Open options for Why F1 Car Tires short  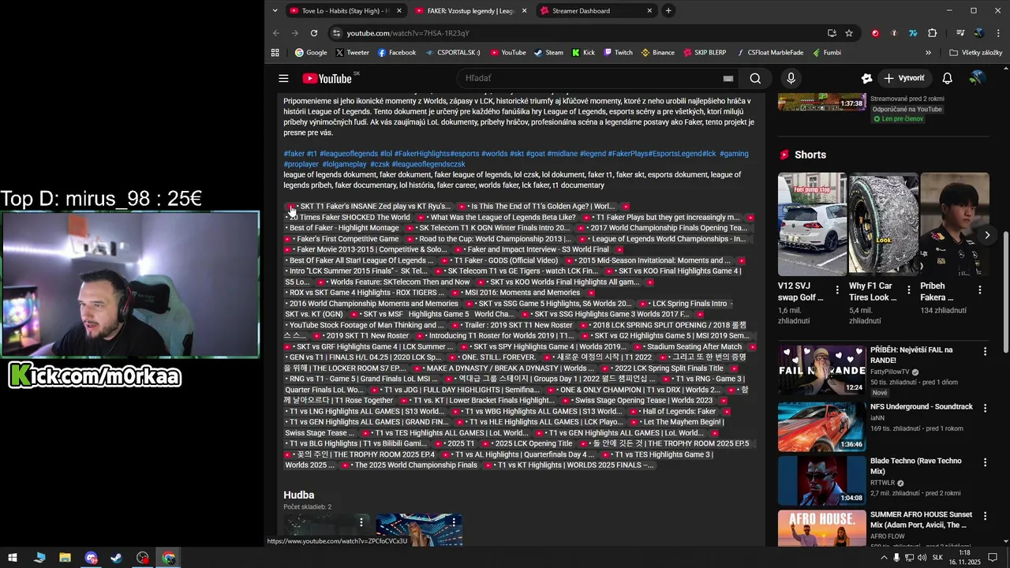(908, 290)
